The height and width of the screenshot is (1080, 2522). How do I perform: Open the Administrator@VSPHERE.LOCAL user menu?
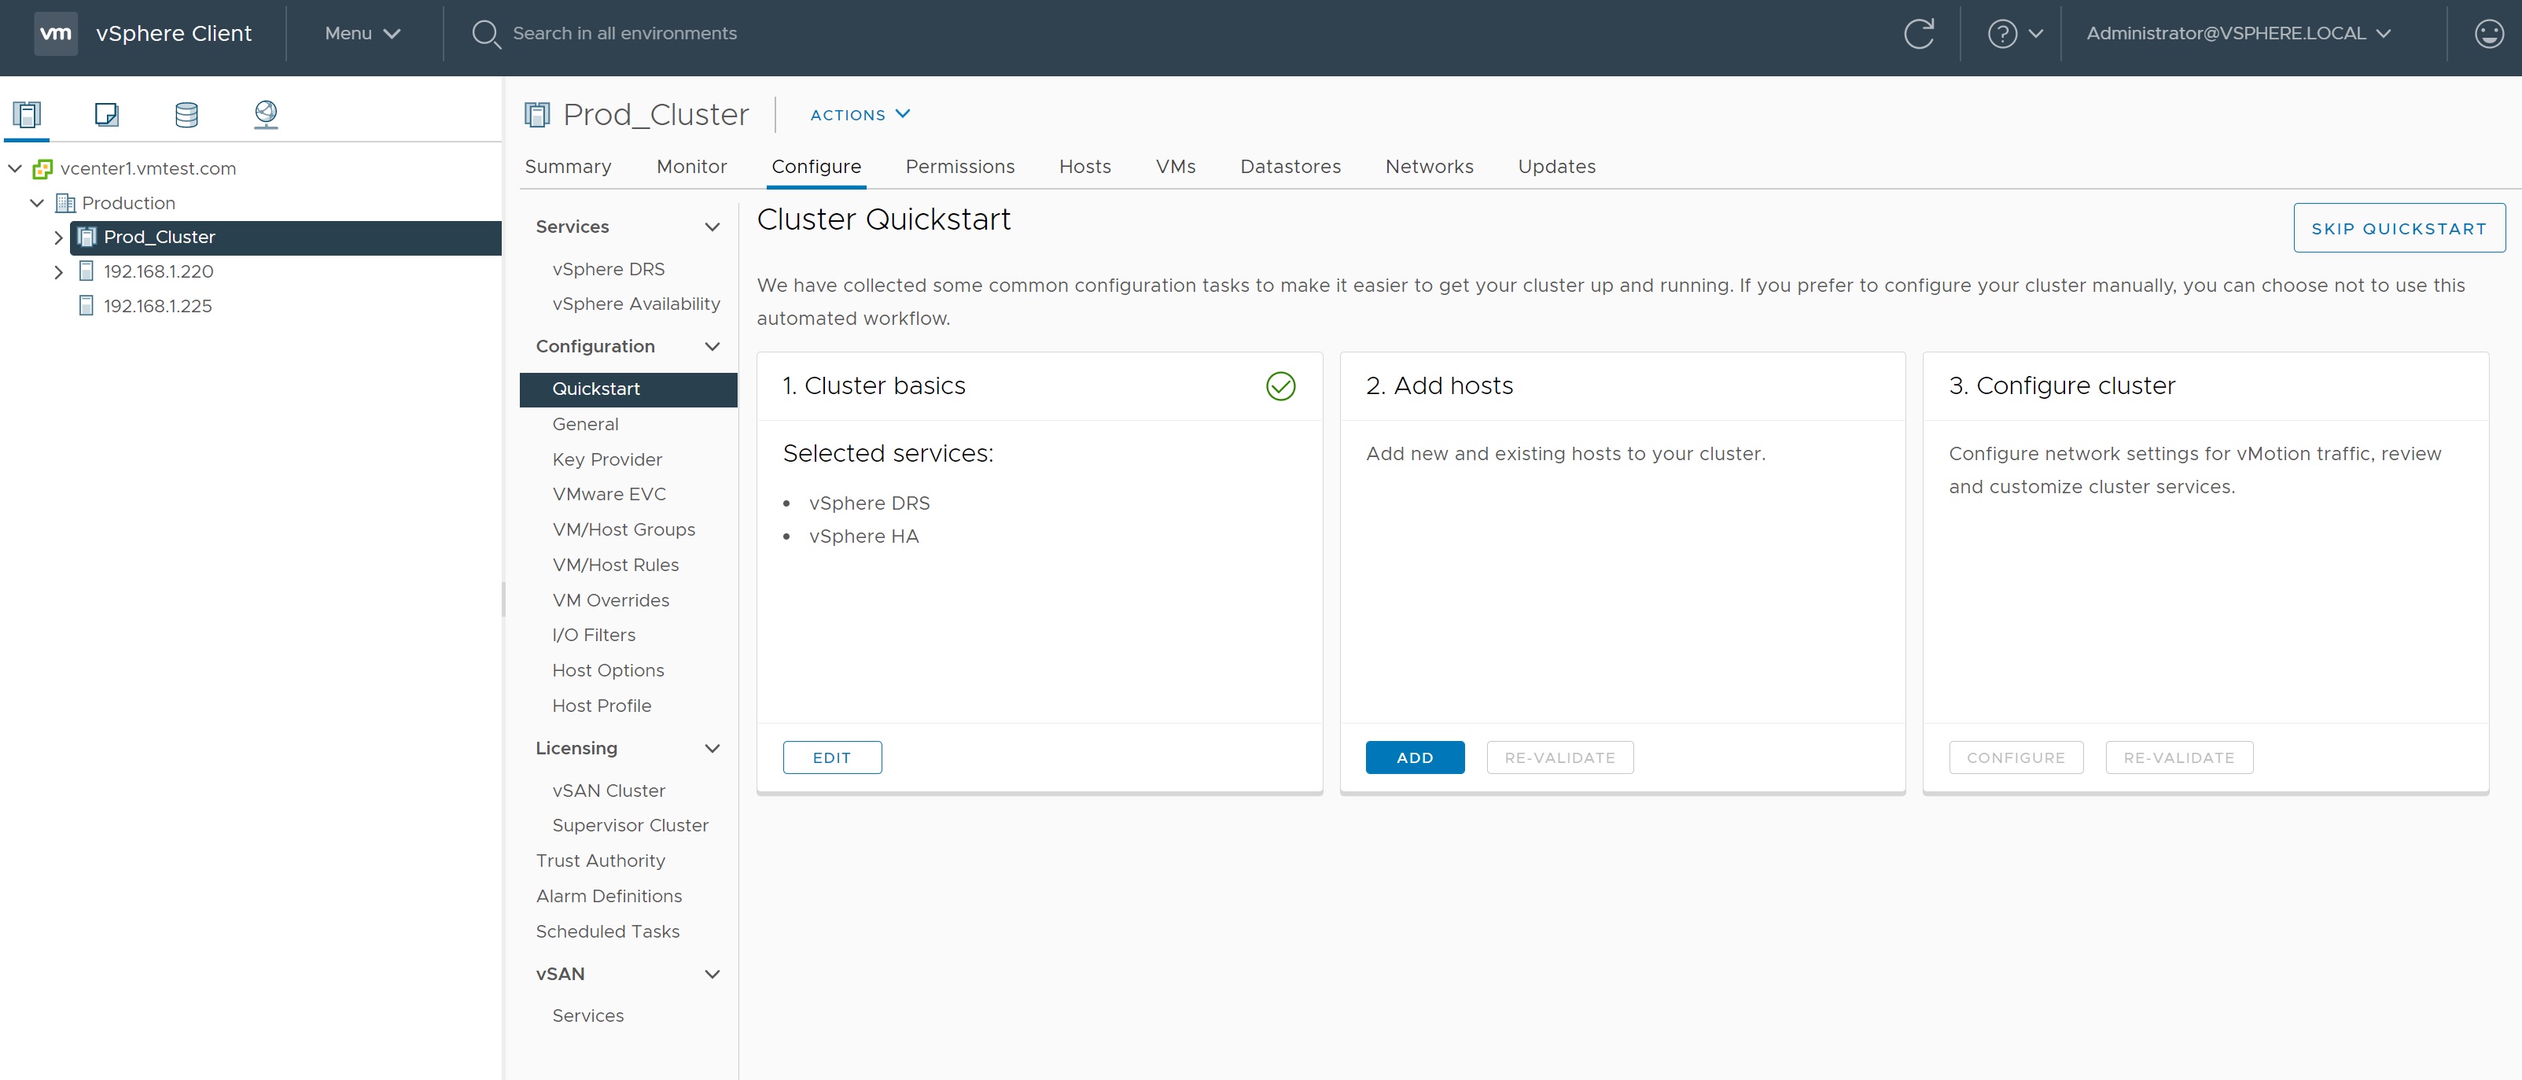(2238, 33)
